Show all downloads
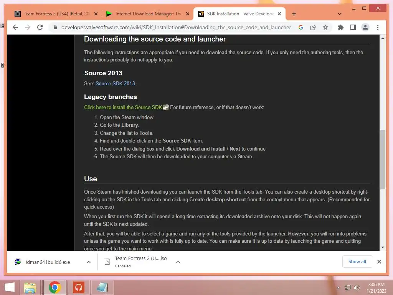Viewport: 393px width, 295px height. (357, 262)
